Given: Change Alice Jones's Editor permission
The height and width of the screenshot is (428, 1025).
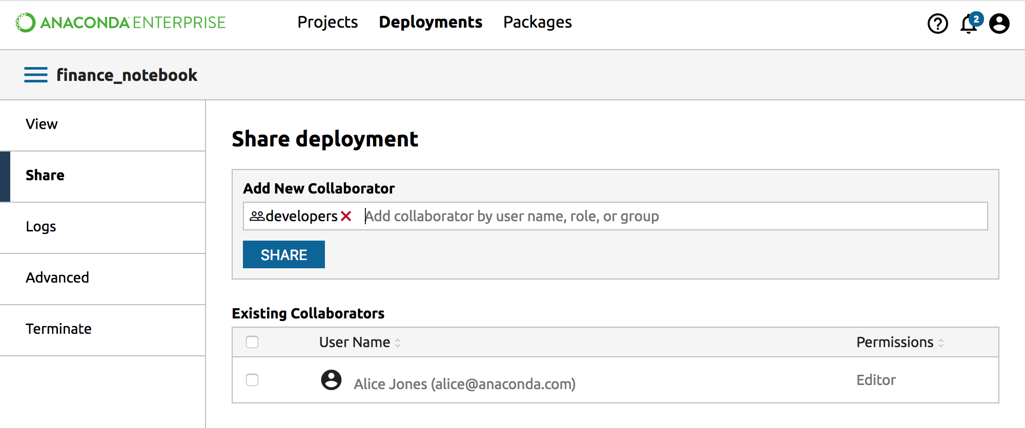Looking at the screenshot, I should (876, 380).
